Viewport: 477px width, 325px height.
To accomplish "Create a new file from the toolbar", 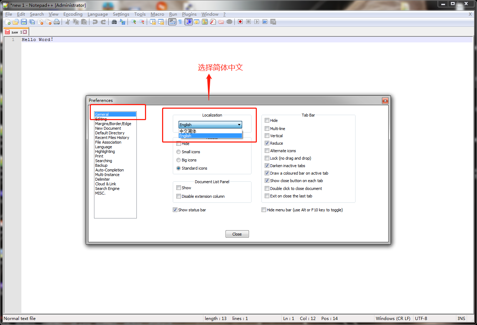I will click(x=7, y=22).
